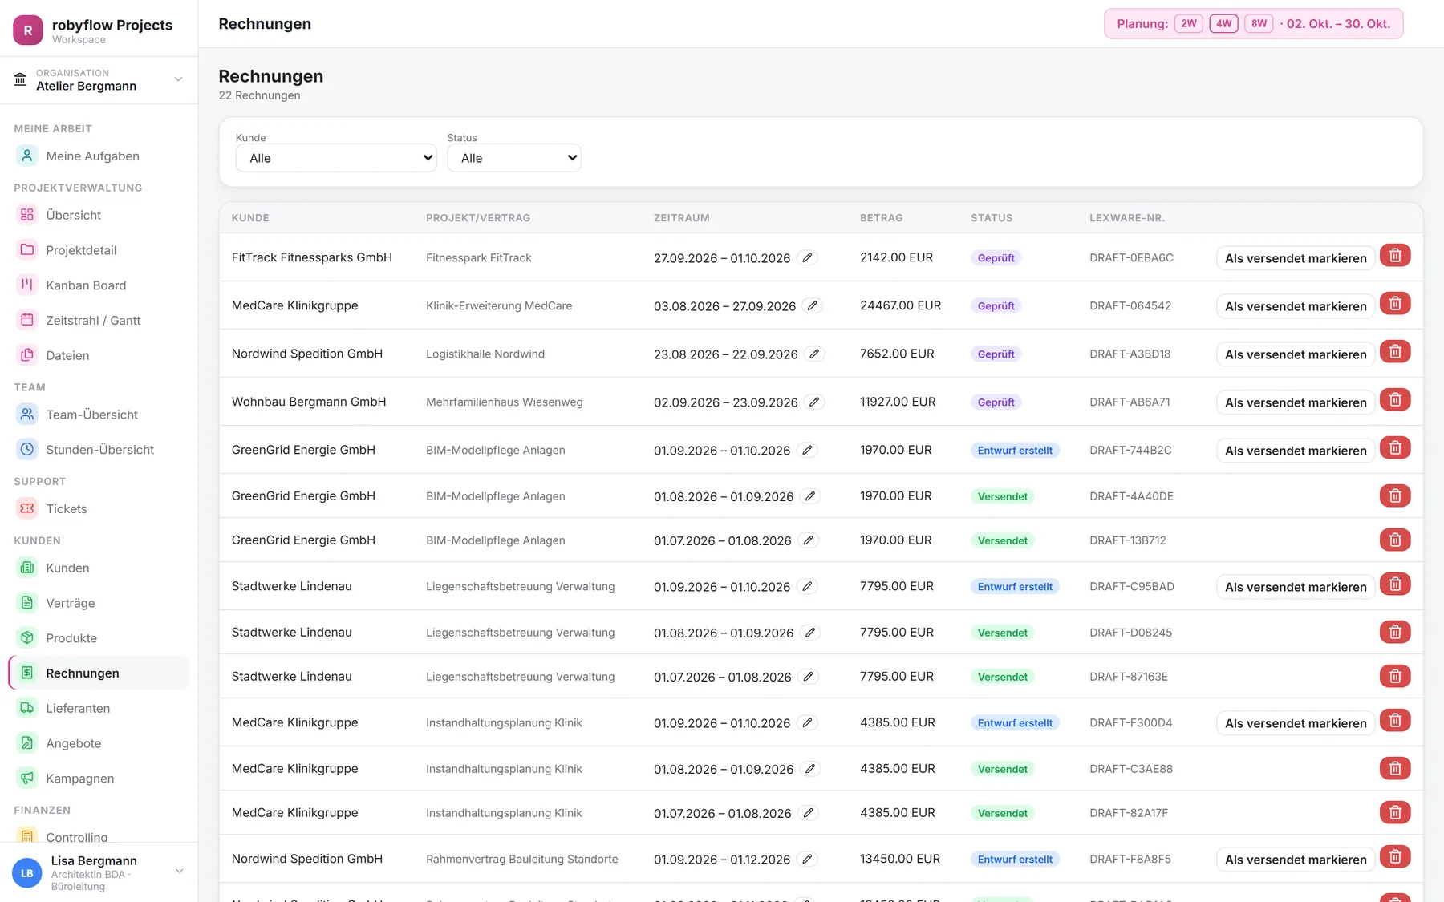Select 2W planning range
The image size is (1444, 902).
coord(1189,24)
